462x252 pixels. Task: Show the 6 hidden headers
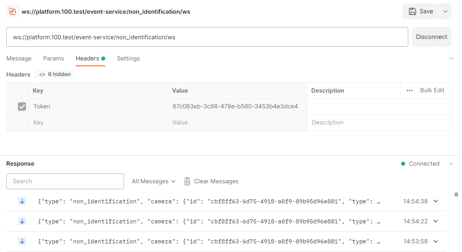(55, 74)
